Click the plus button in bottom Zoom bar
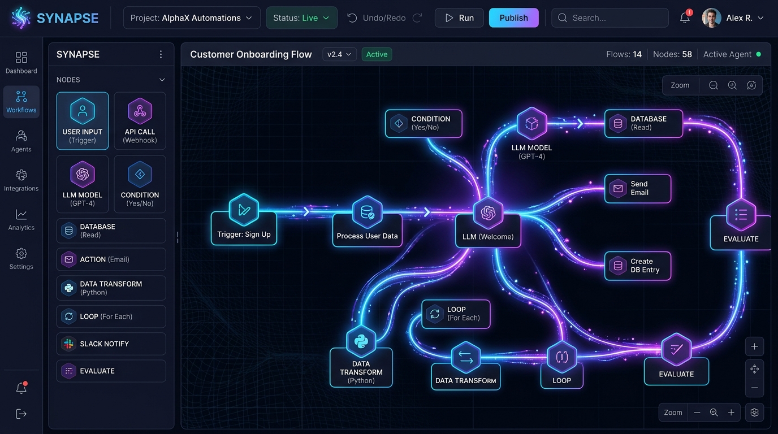Screen dimensions: 778x434 [731, 413]
